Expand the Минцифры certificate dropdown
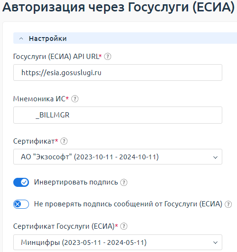Viewport: 237px width, 252px height. point(118,242)
